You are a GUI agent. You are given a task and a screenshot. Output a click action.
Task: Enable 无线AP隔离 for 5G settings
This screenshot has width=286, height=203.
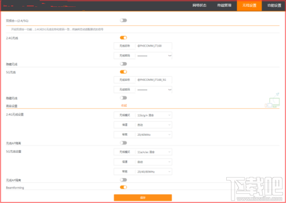pyautogui.click(x=123, y=180)
